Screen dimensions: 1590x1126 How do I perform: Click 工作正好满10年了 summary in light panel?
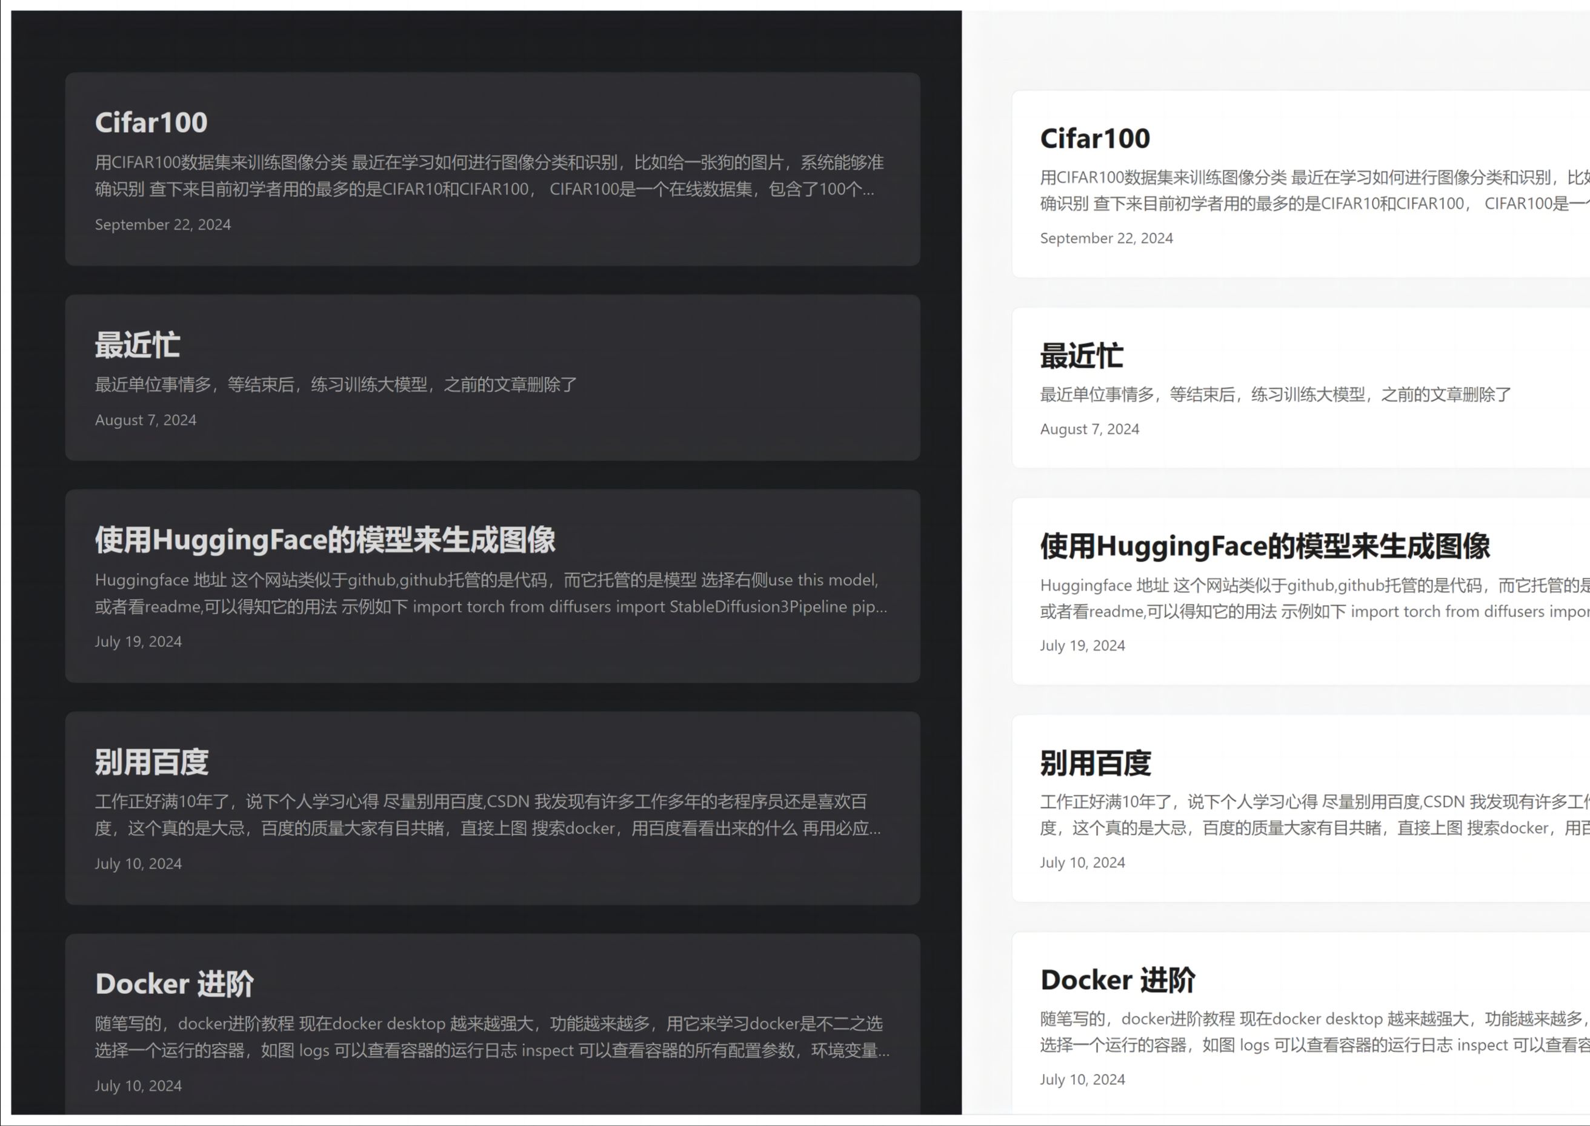click(1315, 815)
